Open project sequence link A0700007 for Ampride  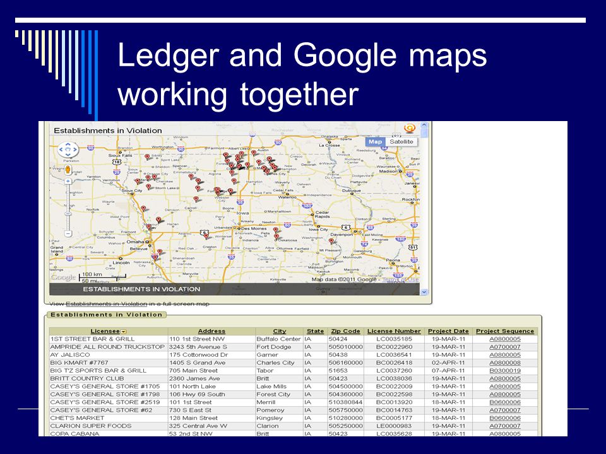click(505, 347)
